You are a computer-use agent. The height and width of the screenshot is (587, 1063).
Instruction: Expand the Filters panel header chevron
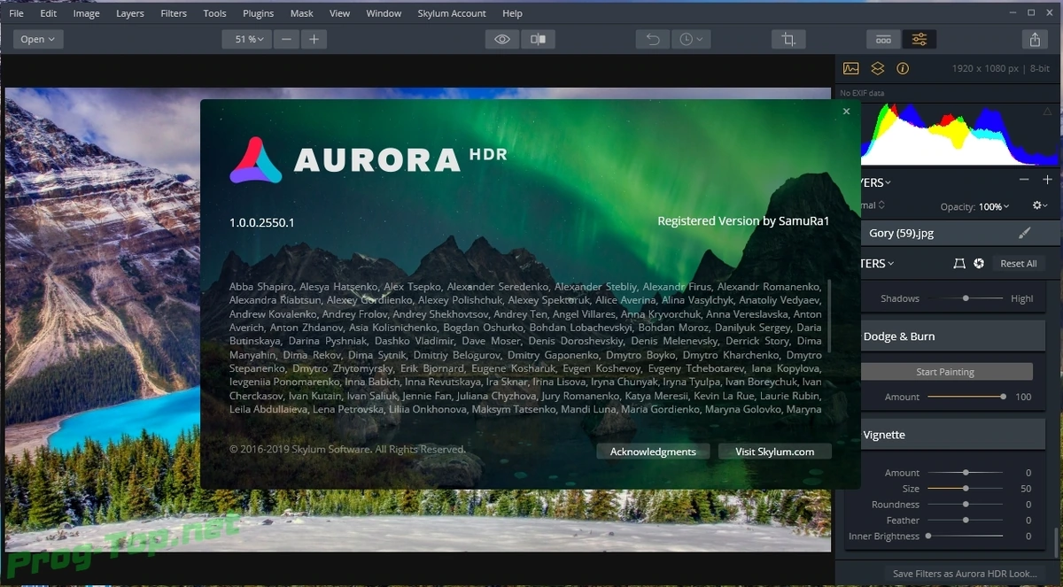pyautogui.click(x=890, y=264)
